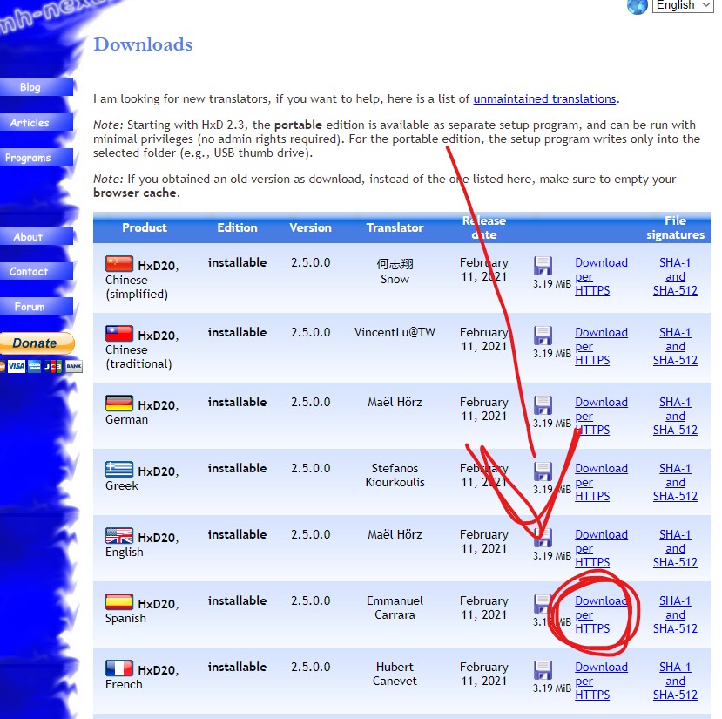Open SHA-1 and SHA-512 for Chinese traditional
Screen dimensions: 722x719
tap(675, 346)
